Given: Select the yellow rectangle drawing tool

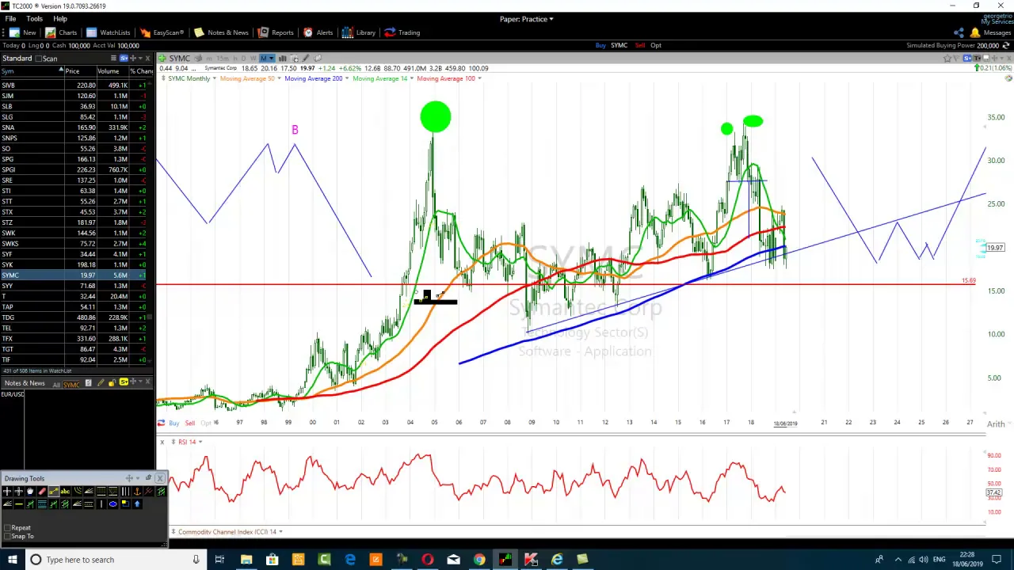Looking at the screenshot, I should tap(125, 504).
